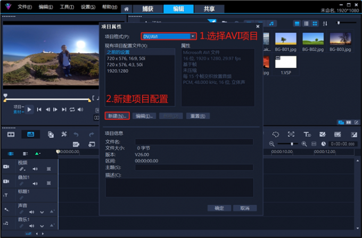Close the 项目属性 dialog
The image size is (362, 238).
258,27
